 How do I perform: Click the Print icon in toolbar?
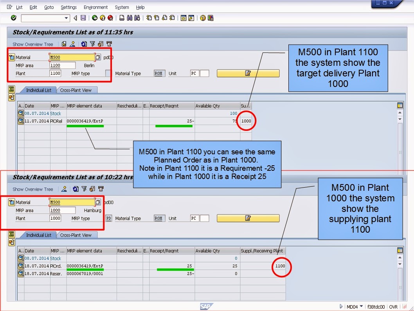pyautogui.click(x=122, y=18)
